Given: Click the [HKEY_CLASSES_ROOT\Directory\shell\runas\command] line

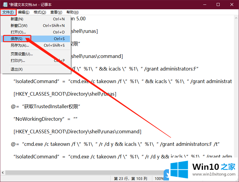Looking at the screenshot, I should coord(77,131).
